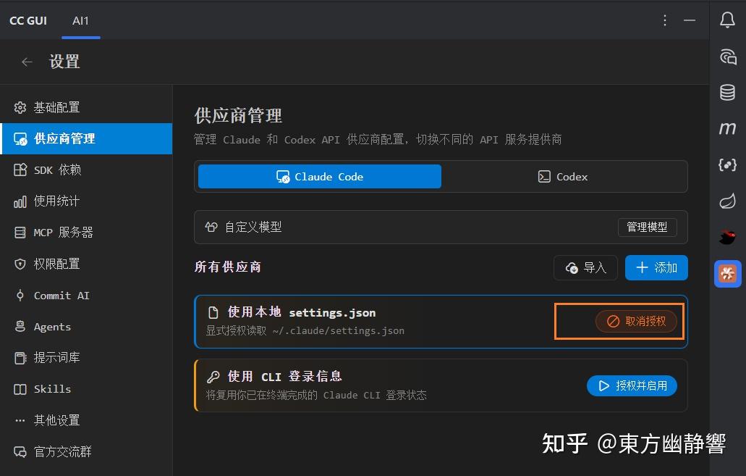Click the robot icon beside Agents

coord(20,326)
